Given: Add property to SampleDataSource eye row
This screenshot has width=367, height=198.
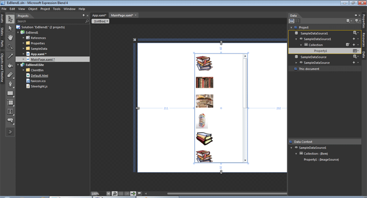Looking at the screenshot, I should coord(354,62).
